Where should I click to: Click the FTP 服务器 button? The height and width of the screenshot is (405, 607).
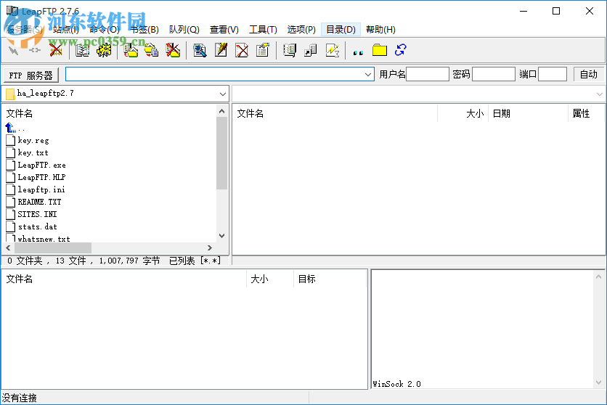coord(31,75)
